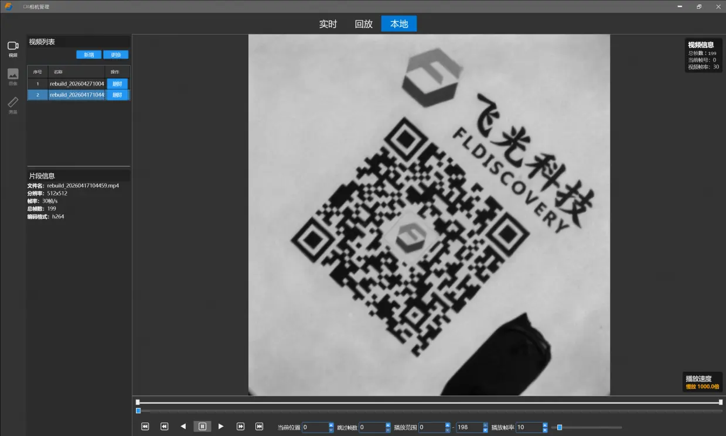The width and height of the screenshot is (726, 436).
Task: Select the 本地 tab
Action: (x=399, y=24)
